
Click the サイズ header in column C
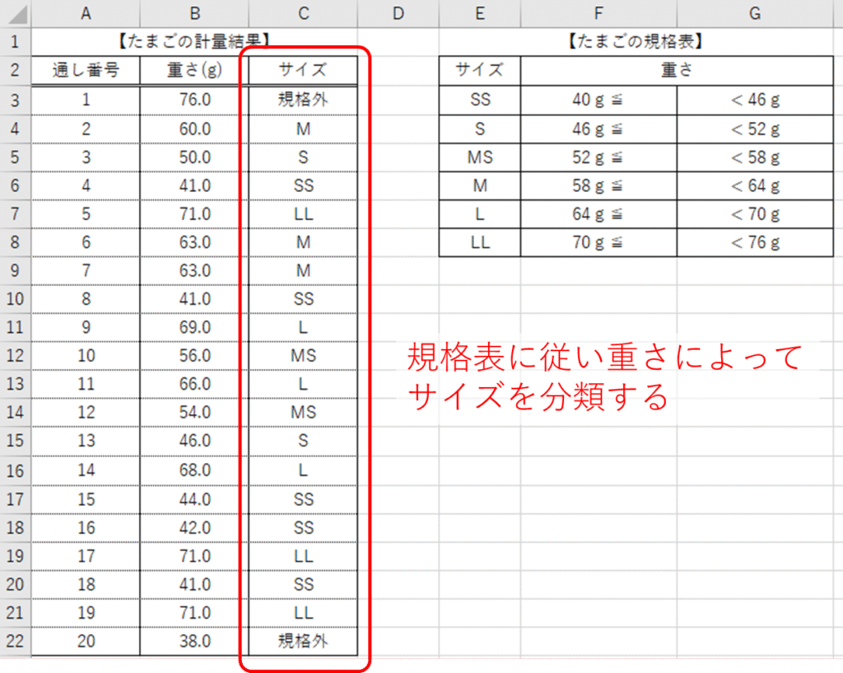click(303, 70)
